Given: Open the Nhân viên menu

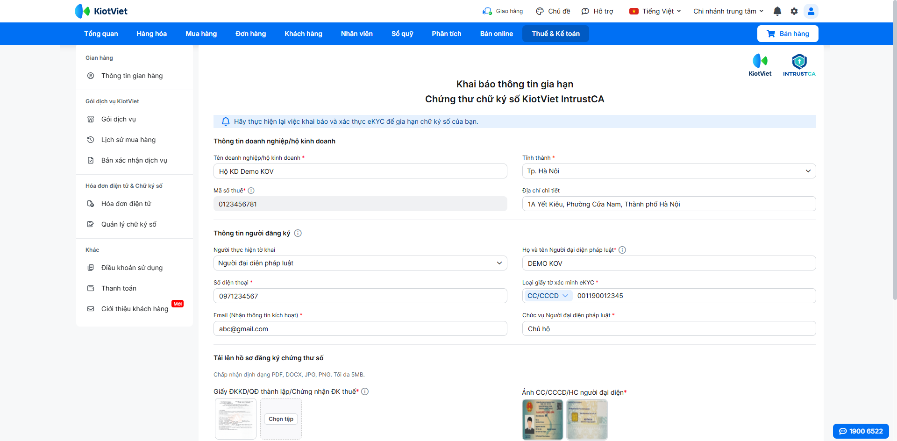Looking at the screenshot, I should pyautogui.click(x=357, y=34).
